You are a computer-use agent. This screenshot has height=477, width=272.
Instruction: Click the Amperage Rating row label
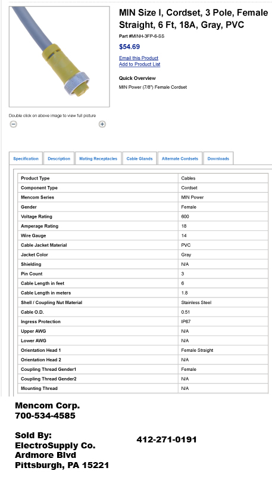[x=39, y=226]
